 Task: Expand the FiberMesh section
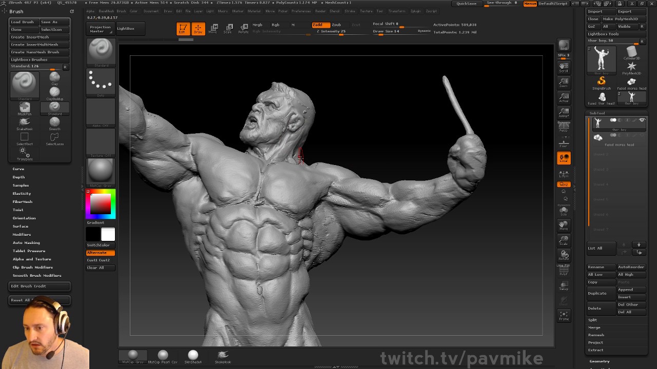pos(22,201)
